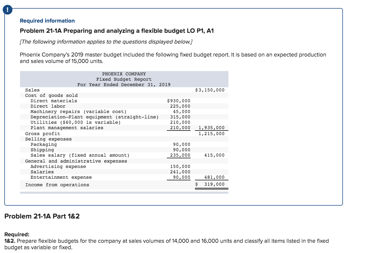Click the blue exclamation alert icon
378x253 pixels.
click(7, 9)
